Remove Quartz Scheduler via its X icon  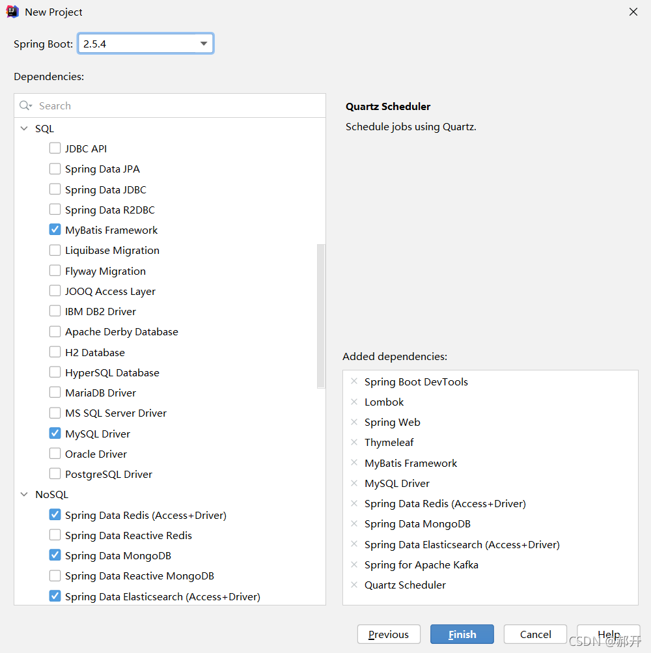pyautogui.click(x=354, y=585)
